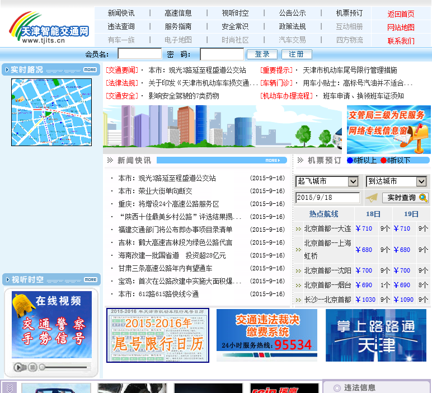Focus the 会员名 input field
Screen dimensions: 432x393
coord(140,54)
